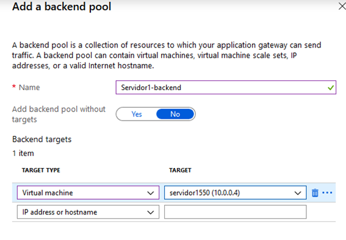Close the Add a backend pool panel
The width and height of the screenshot is (346, 240).
pyautogui.click(x=342, y=6)
